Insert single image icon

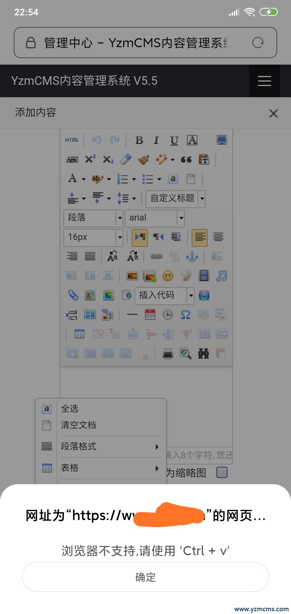[x=132, y=276]
